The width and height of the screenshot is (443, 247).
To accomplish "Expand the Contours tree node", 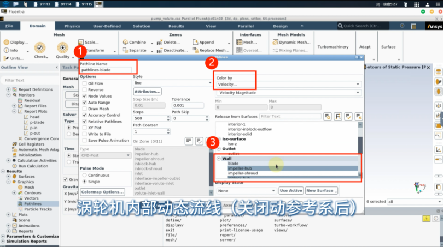I will [x=14, y=193].
